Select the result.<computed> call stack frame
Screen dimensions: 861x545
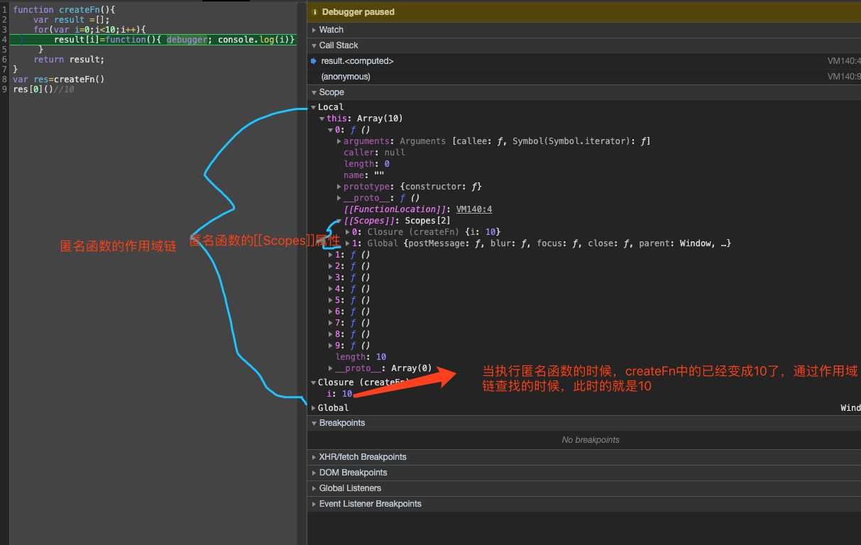tap(357, 61)
